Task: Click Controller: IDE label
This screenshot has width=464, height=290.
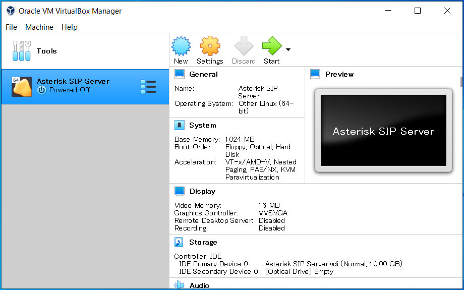Action: tap(198, 256)
